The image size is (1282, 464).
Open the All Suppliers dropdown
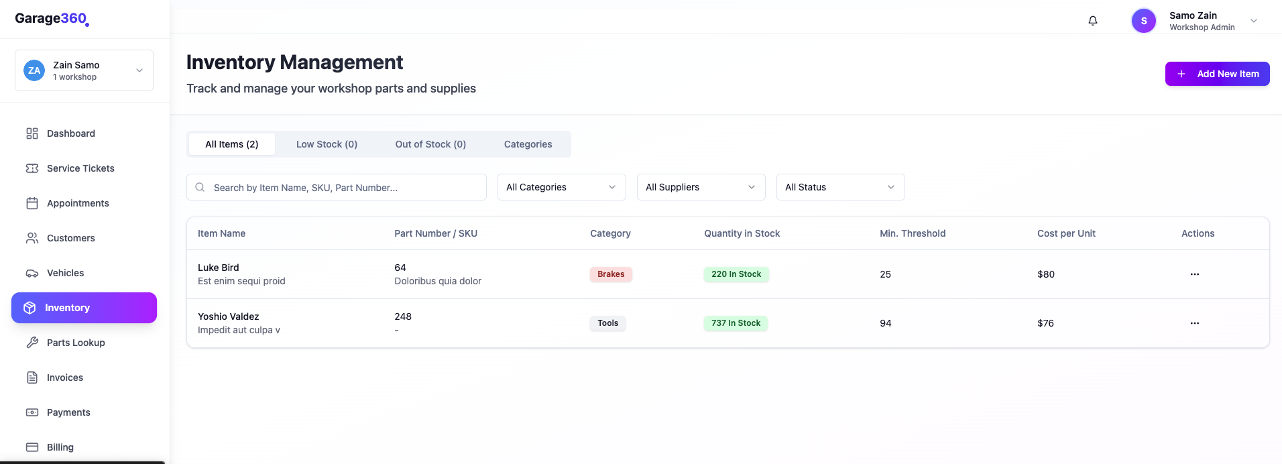pos(701,187)
